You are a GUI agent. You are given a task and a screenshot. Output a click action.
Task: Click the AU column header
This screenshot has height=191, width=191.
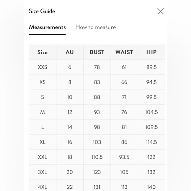click(70, 52)
